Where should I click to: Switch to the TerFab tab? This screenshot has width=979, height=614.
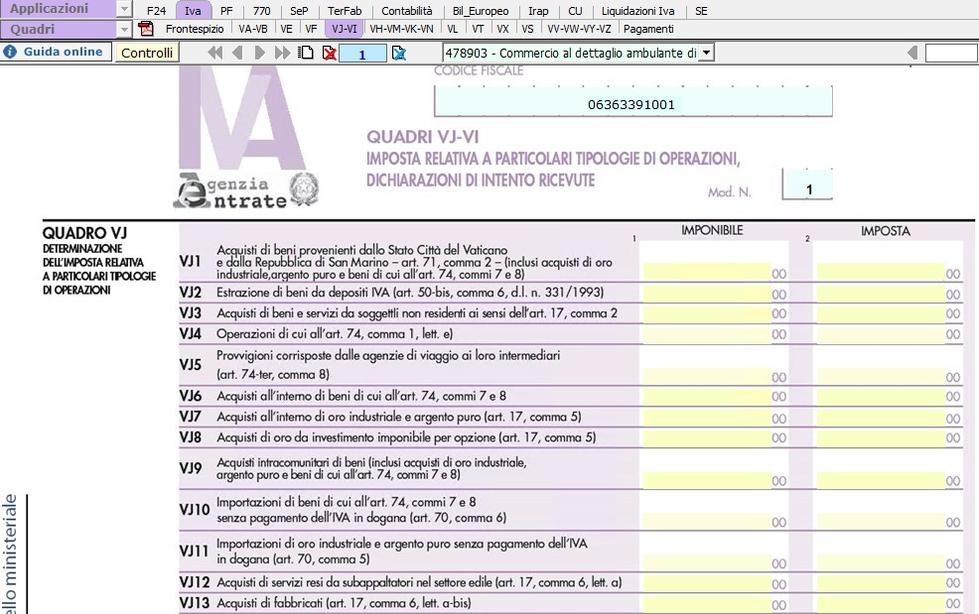(x=345, y=11)
